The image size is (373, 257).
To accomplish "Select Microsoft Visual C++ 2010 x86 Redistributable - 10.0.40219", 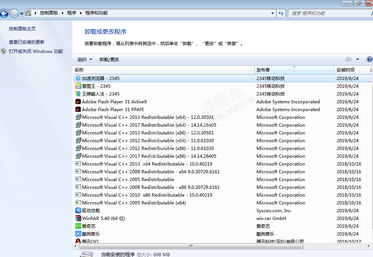I will point(147,195).
